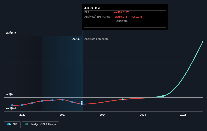Toggle the Analysts' EPS Range legend button

[x=40, y=125]
